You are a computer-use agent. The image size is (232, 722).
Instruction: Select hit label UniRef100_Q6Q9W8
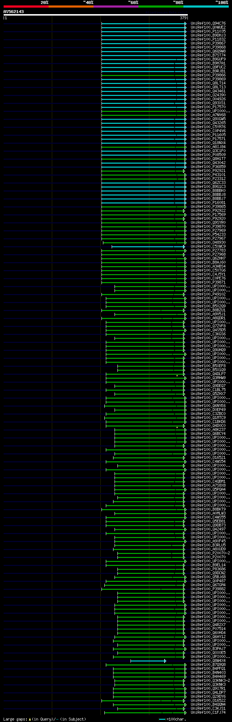click(208, 51)
